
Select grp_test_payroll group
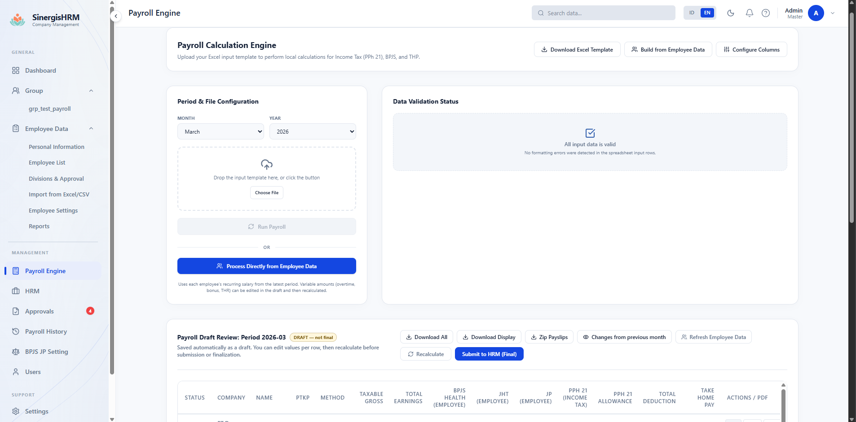50,109
